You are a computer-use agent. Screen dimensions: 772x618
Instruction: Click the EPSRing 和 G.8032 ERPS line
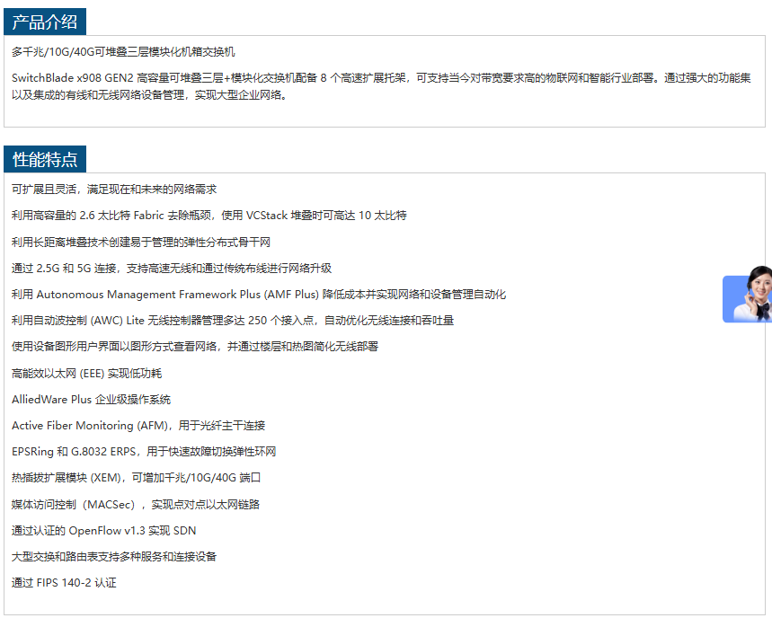click(144, 452)
